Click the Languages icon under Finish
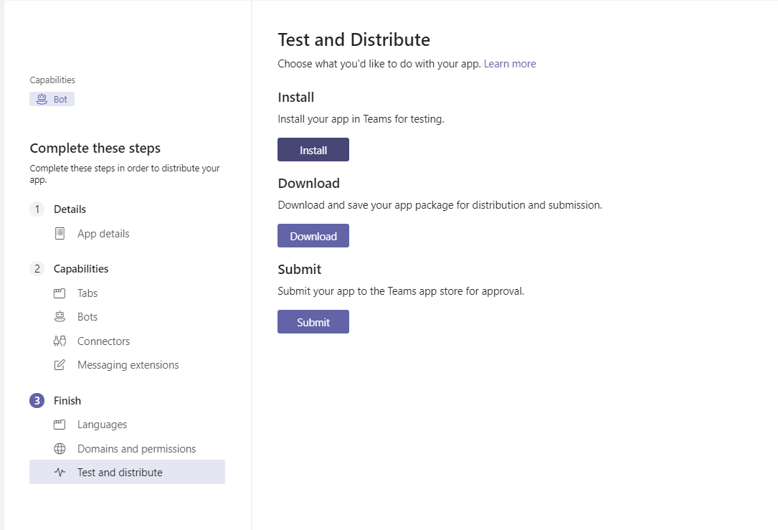Image resolution: width=778 pixels, height=530 pixels. [60, 425]
